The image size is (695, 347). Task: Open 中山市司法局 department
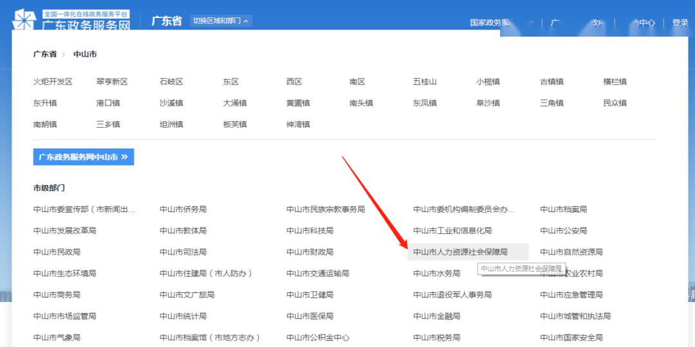point(183,253)
